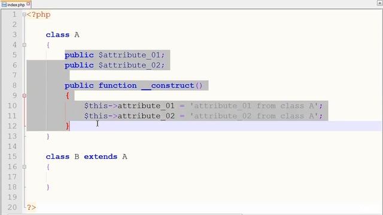This screenshot has height=215, width=383.
Task: Click the closing brace on line 18
Action: click(48, 187)
